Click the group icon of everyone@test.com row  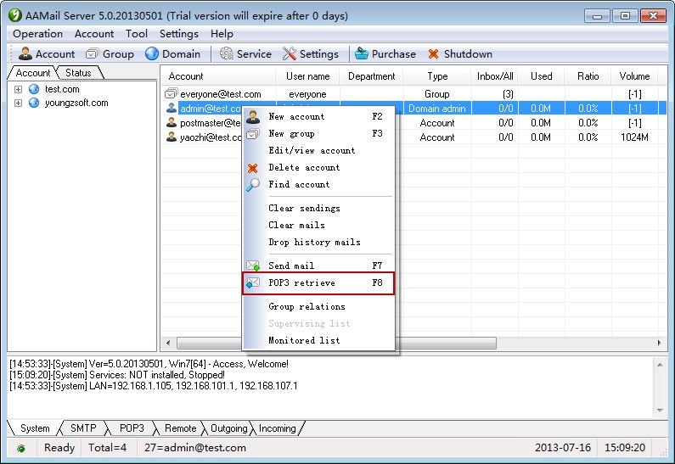click(x=172, y=93)
